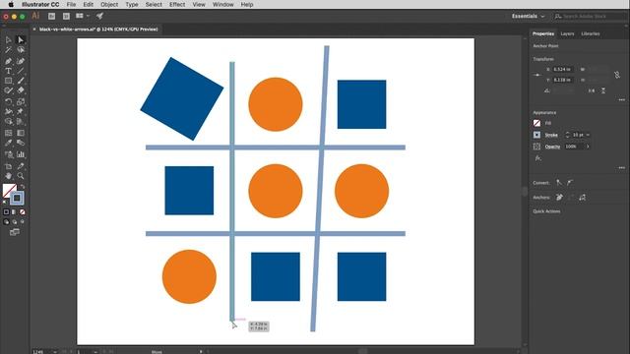Click the Properties panel Fill swatch
The image size is (630, 354).
pyautogui.click(x=536, y=123)
